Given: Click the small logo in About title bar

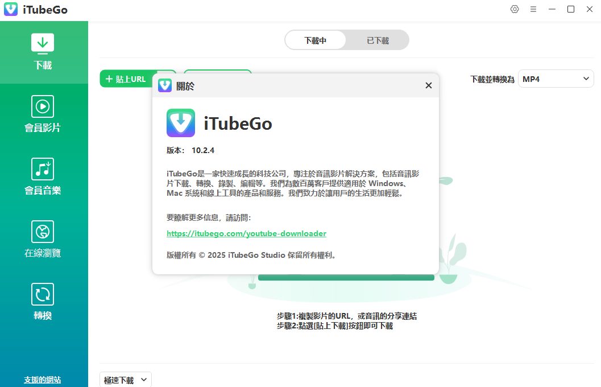Looking at the screenshot, I should 165,85.
